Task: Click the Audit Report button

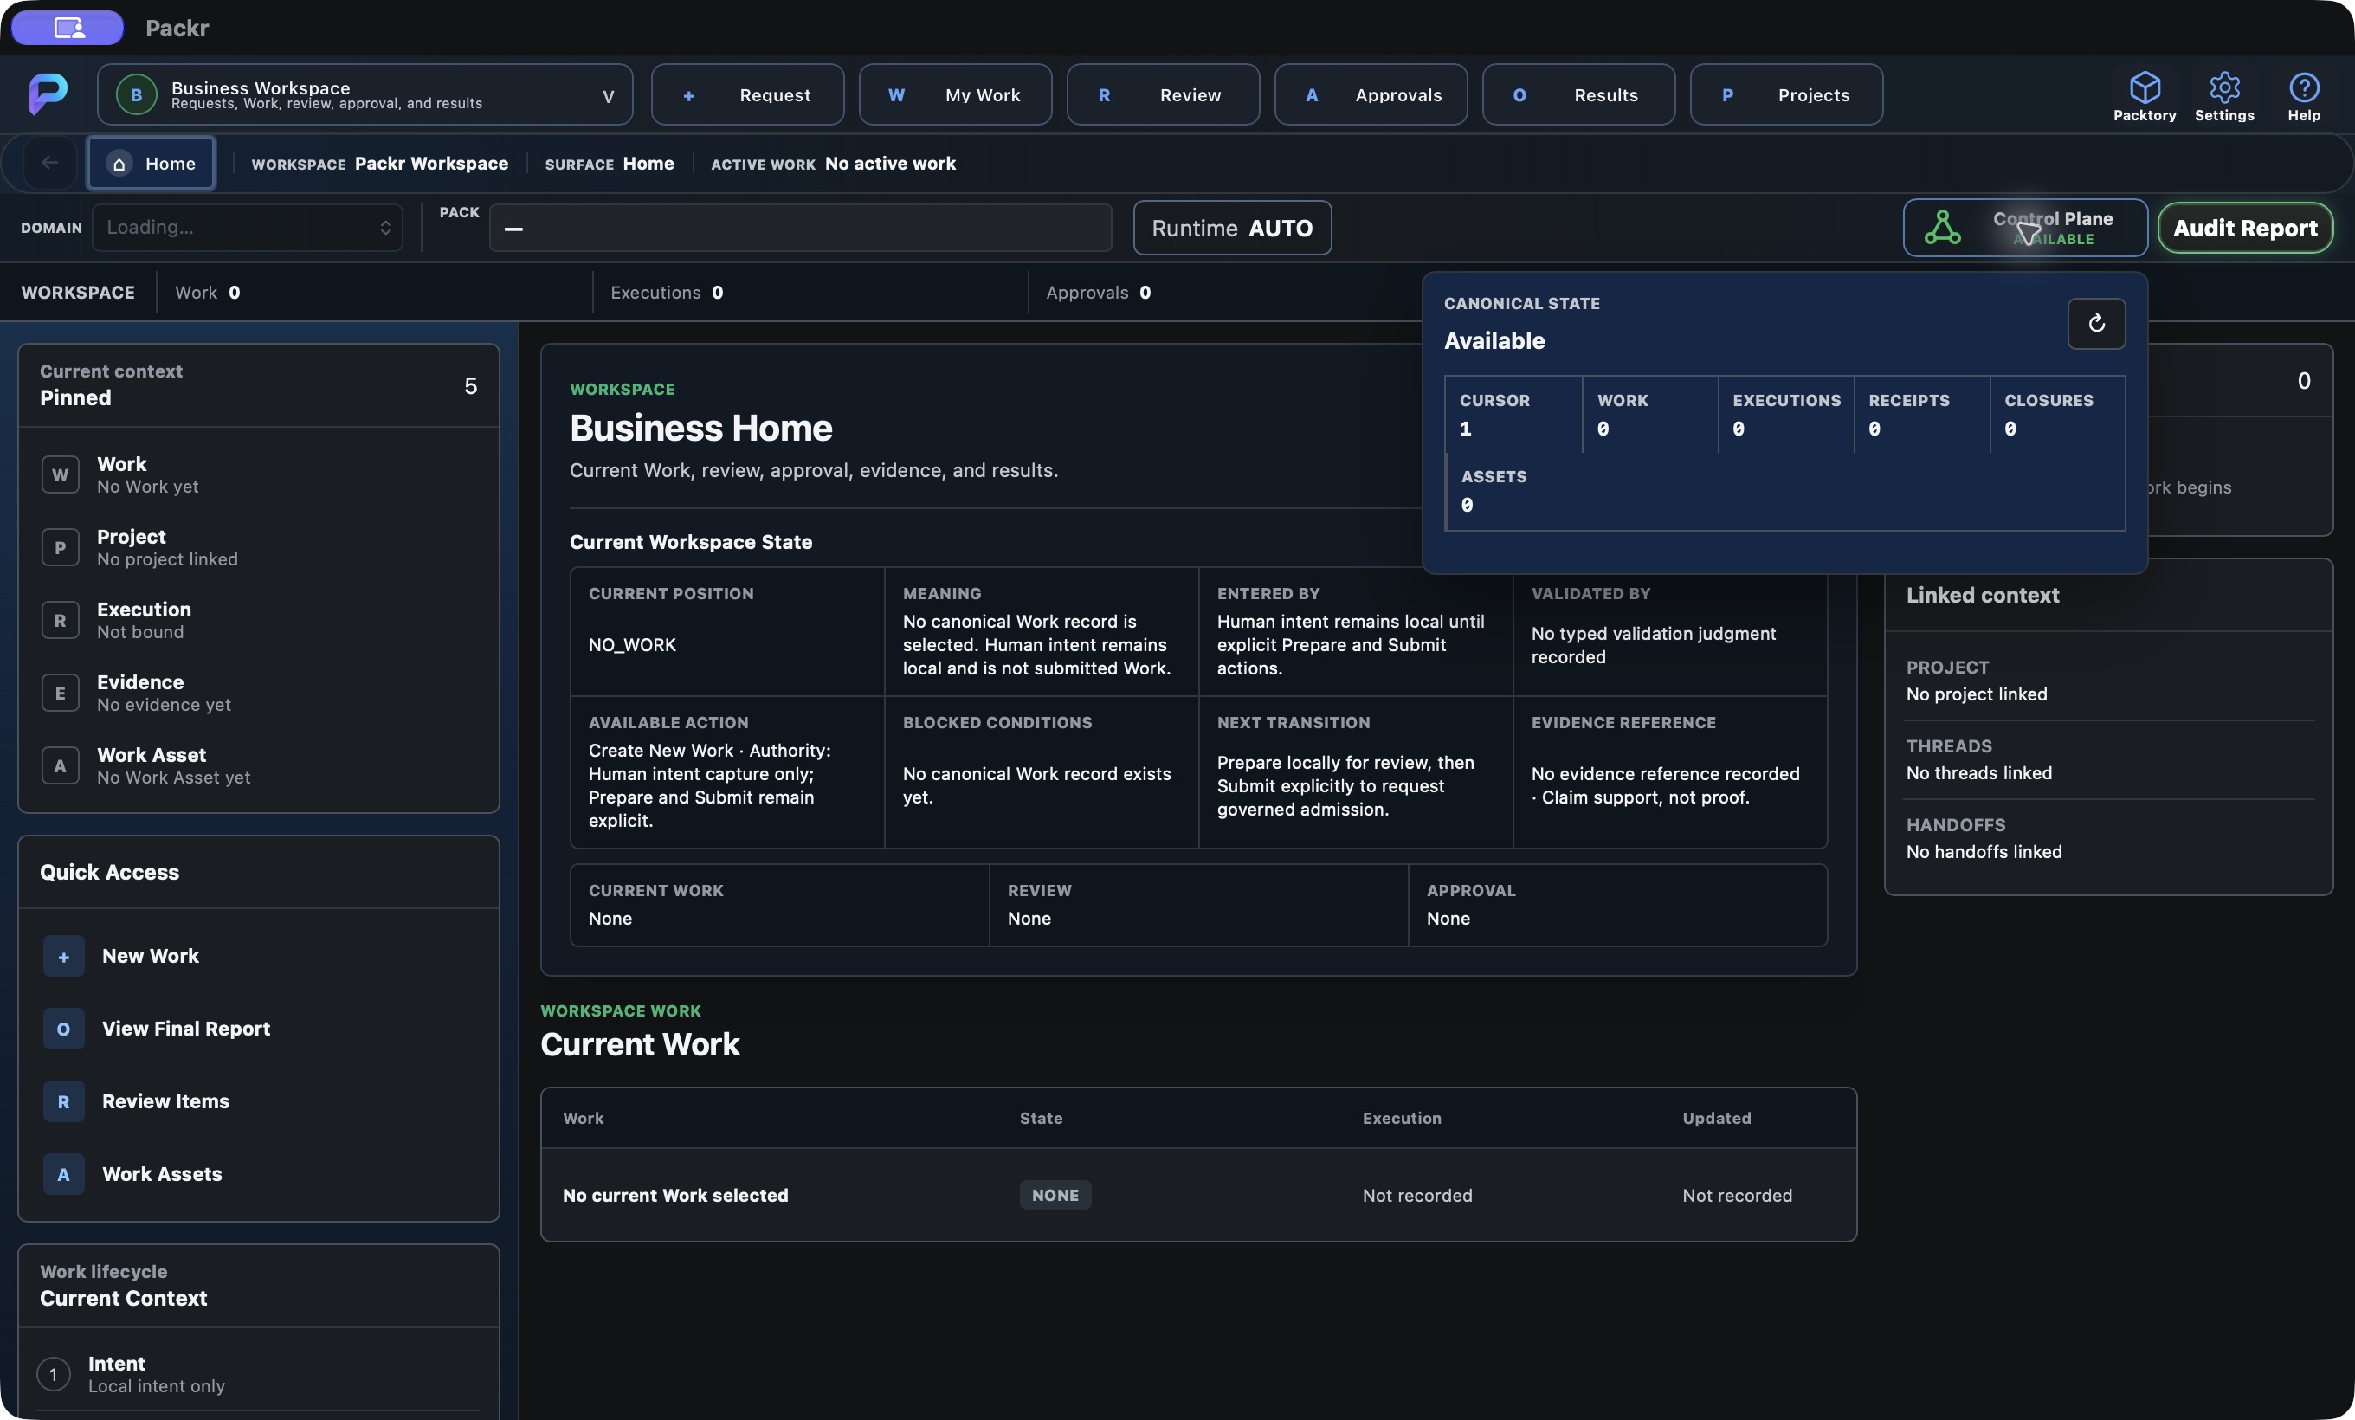Action: [x=2244, y=228]
